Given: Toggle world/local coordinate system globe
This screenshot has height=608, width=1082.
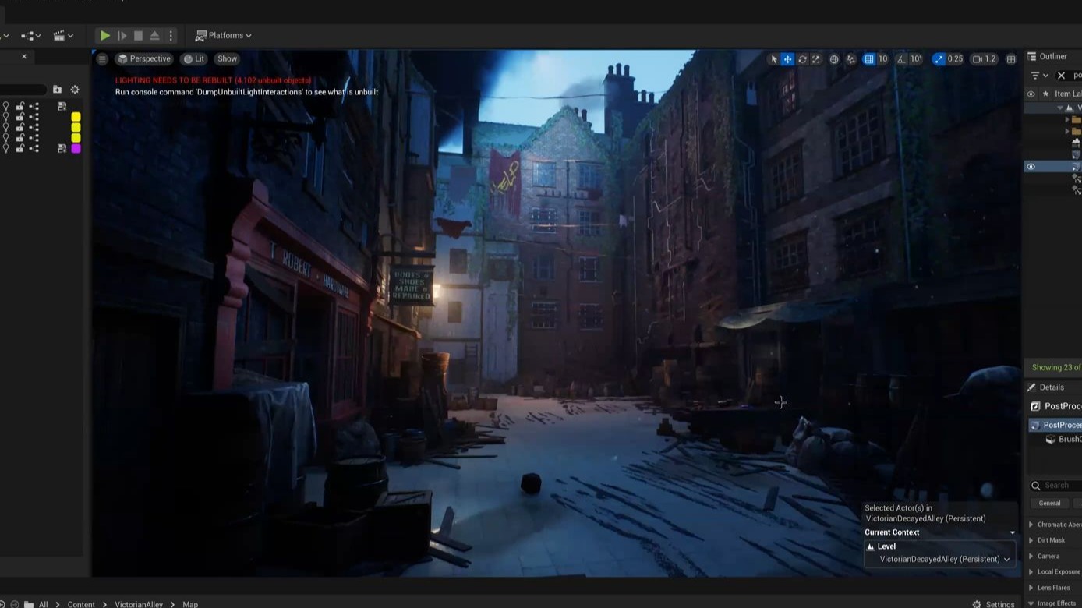Looking at the screenshot, I should click(834, 59).
